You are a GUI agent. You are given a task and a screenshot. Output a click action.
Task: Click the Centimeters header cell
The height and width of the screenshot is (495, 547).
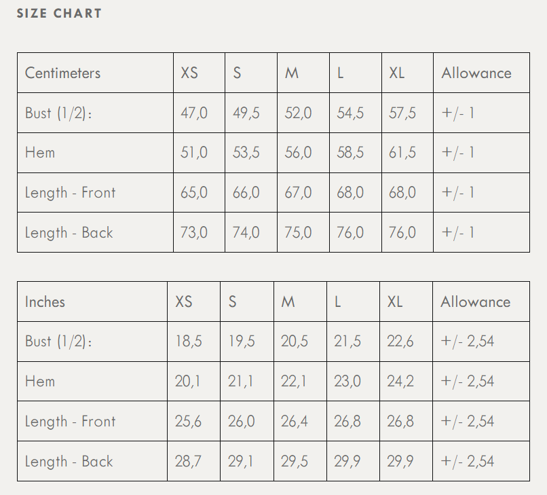click(x=62, y=73)
